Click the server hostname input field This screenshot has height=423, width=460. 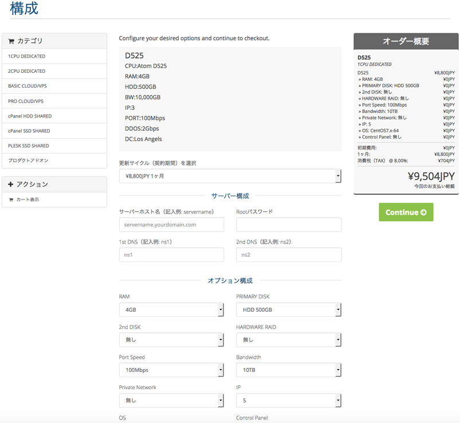171,225
